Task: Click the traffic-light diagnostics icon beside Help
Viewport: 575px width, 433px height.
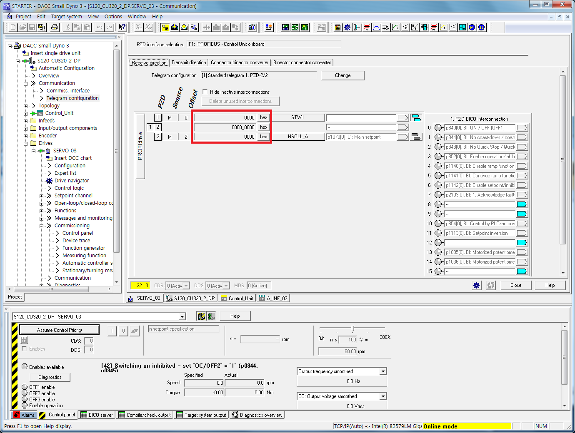Action: 211,316
